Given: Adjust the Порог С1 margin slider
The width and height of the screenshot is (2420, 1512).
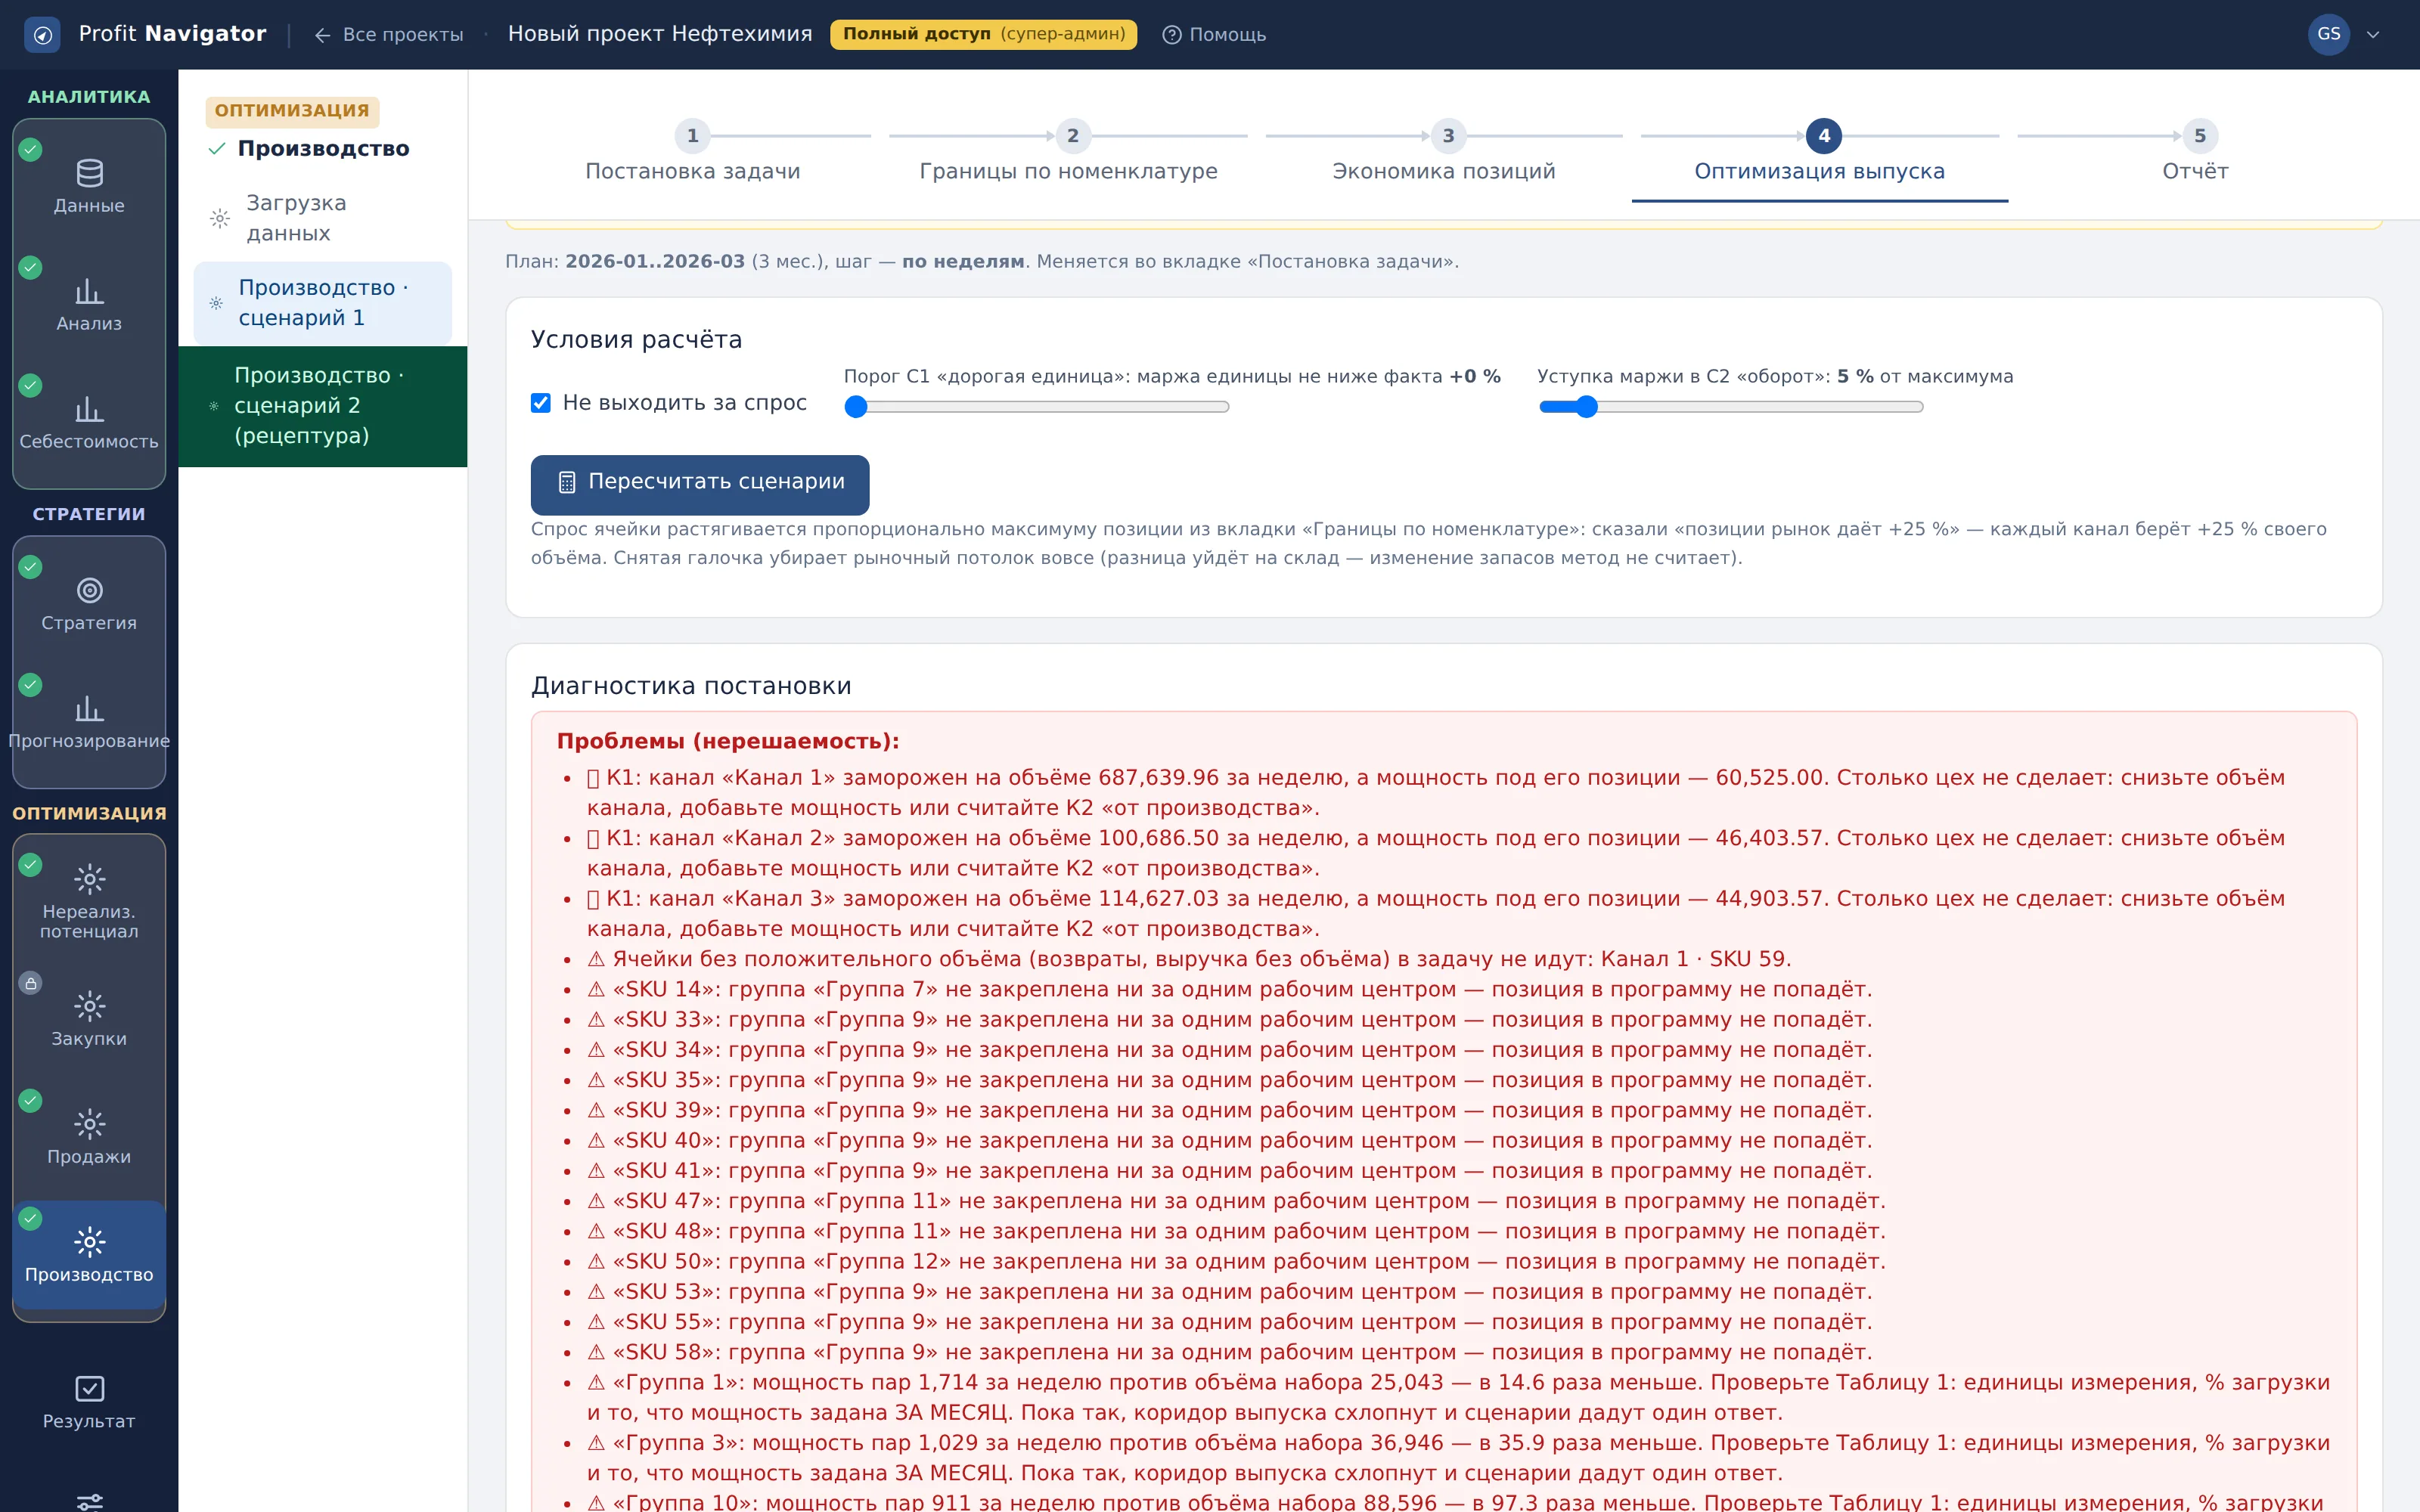Looking at the screenshot, I should pyautogui.click(x=1037, y=407).
